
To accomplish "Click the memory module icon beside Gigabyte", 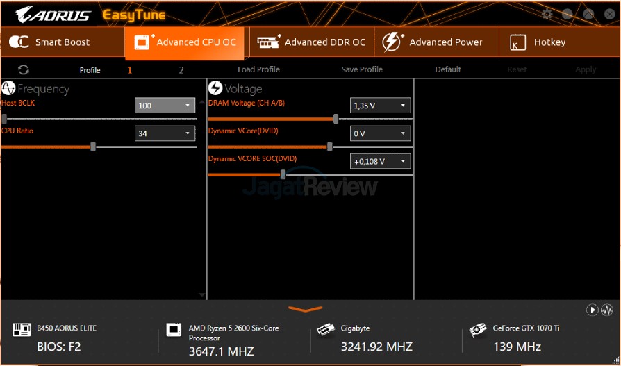I will tap(326, 330).
